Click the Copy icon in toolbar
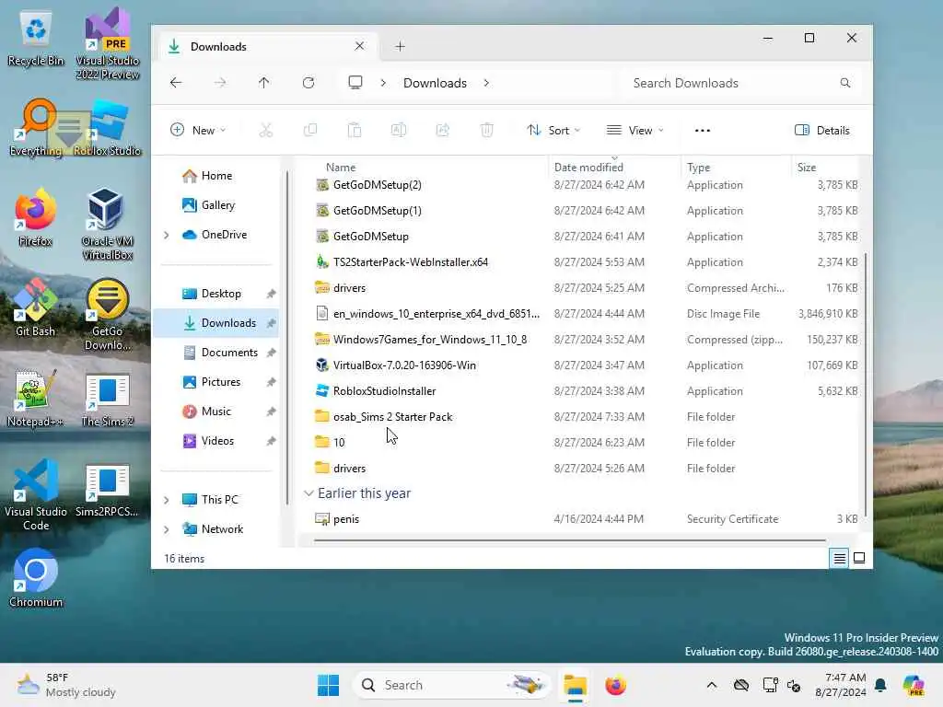The image size is (943, 707). click(x=310, y=130)
